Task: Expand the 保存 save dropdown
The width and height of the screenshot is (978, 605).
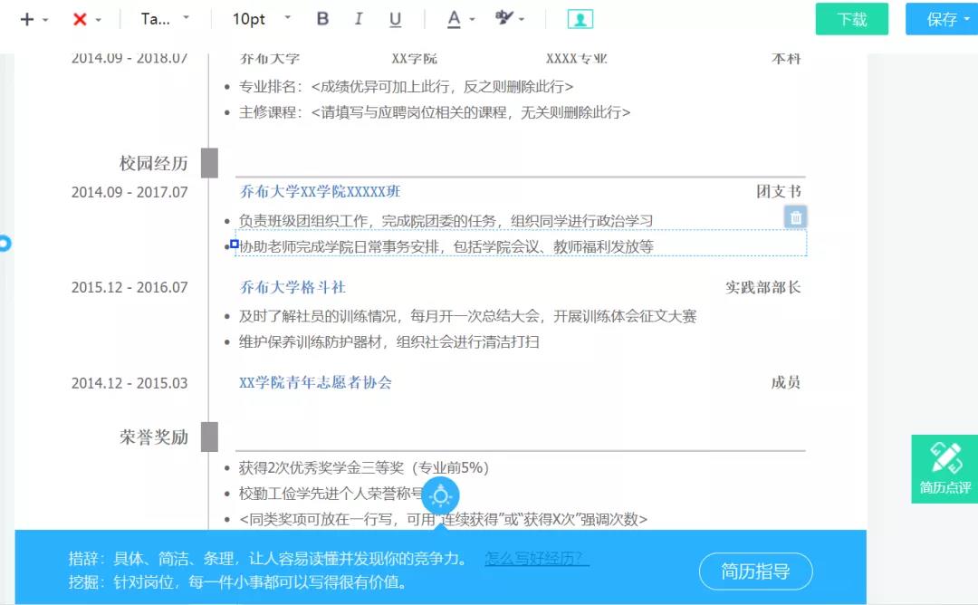Action: click(942, 19)
